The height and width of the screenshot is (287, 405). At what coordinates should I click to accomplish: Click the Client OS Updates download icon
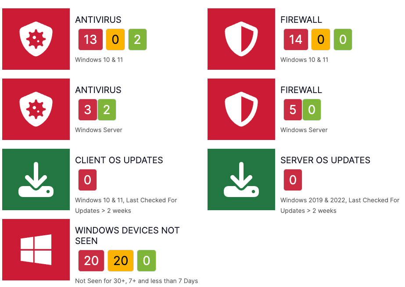[x=36, y=179]
